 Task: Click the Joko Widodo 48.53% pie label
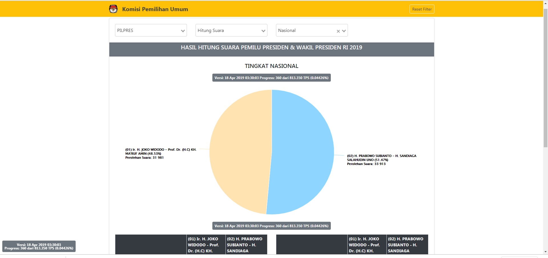tap(161, 154)
